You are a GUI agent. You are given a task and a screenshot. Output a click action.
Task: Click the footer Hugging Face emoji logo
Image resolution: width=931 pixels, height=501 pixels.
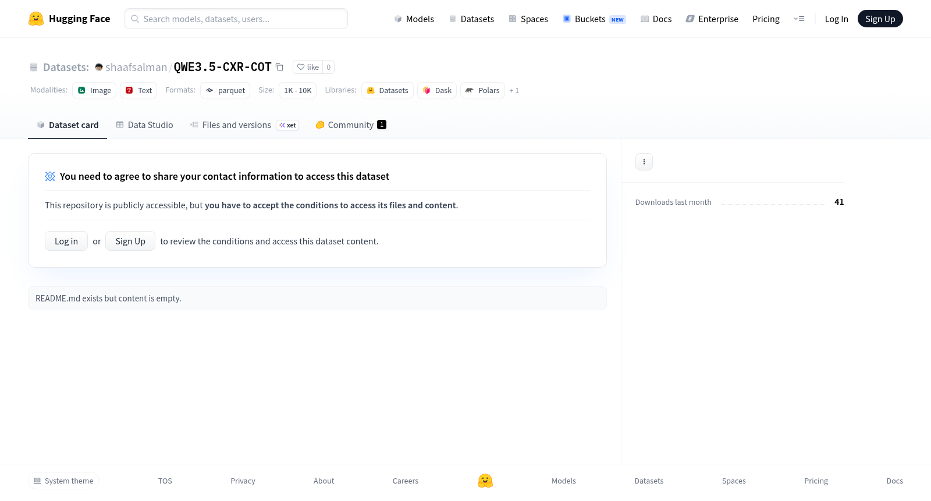click(x=485, y=481)
